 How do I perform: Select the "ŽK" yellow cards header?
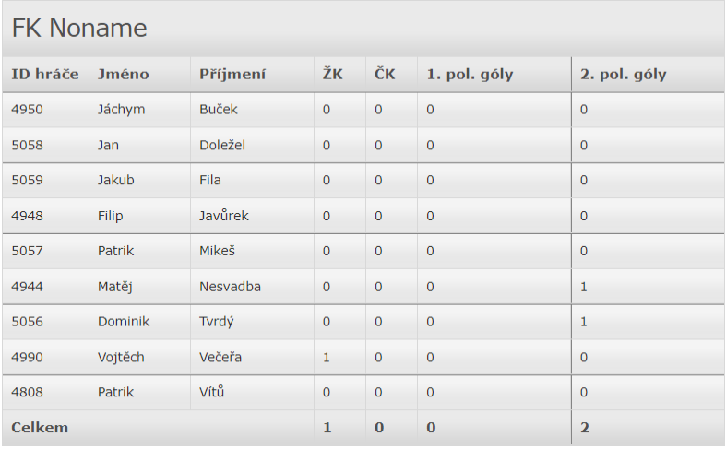coord(332,75)
